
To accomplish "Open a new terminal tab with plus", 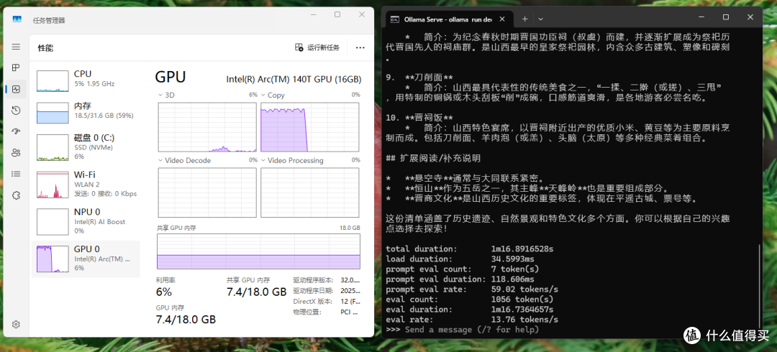I will (524, 19).
